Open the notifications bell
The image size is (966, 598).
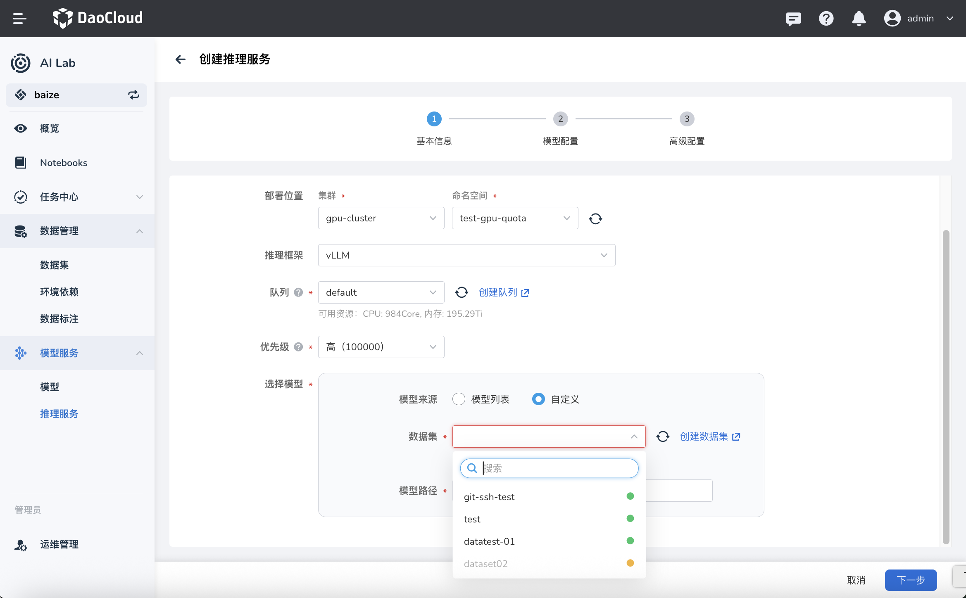pos(859,19)
